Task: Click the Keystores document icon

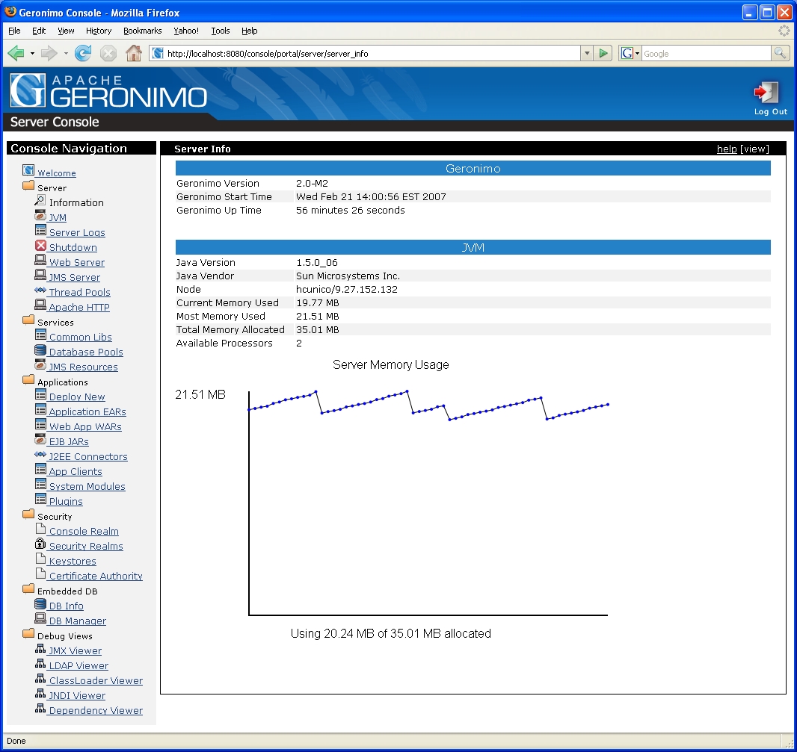Action: click(x=40, y=559)
